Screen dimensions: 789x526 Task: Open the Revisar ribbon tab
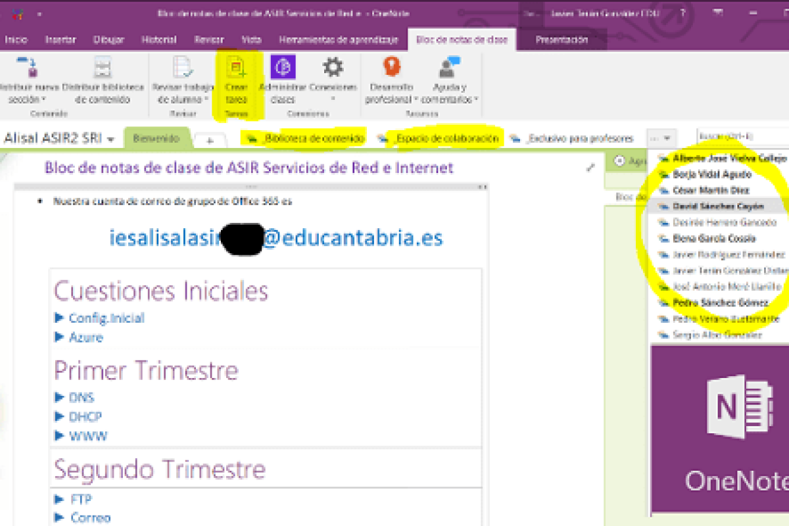[209, 39]
